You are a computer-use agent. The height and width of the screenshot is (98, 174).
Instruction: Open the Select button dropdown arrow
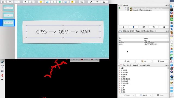coord(133,95)
